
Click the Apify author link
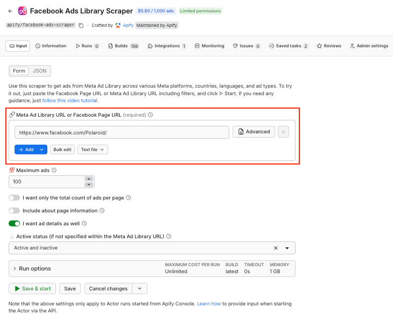[128, 25]
